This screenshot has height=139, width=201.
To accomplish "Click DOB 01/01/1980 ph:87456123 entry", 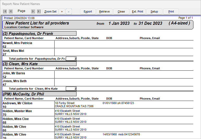I will [118, 103].
